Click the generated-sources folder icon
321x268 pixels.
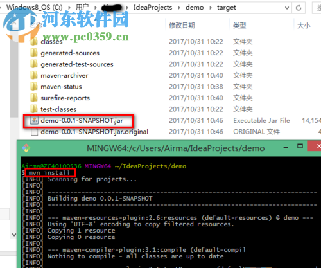[x=34, y=53]
